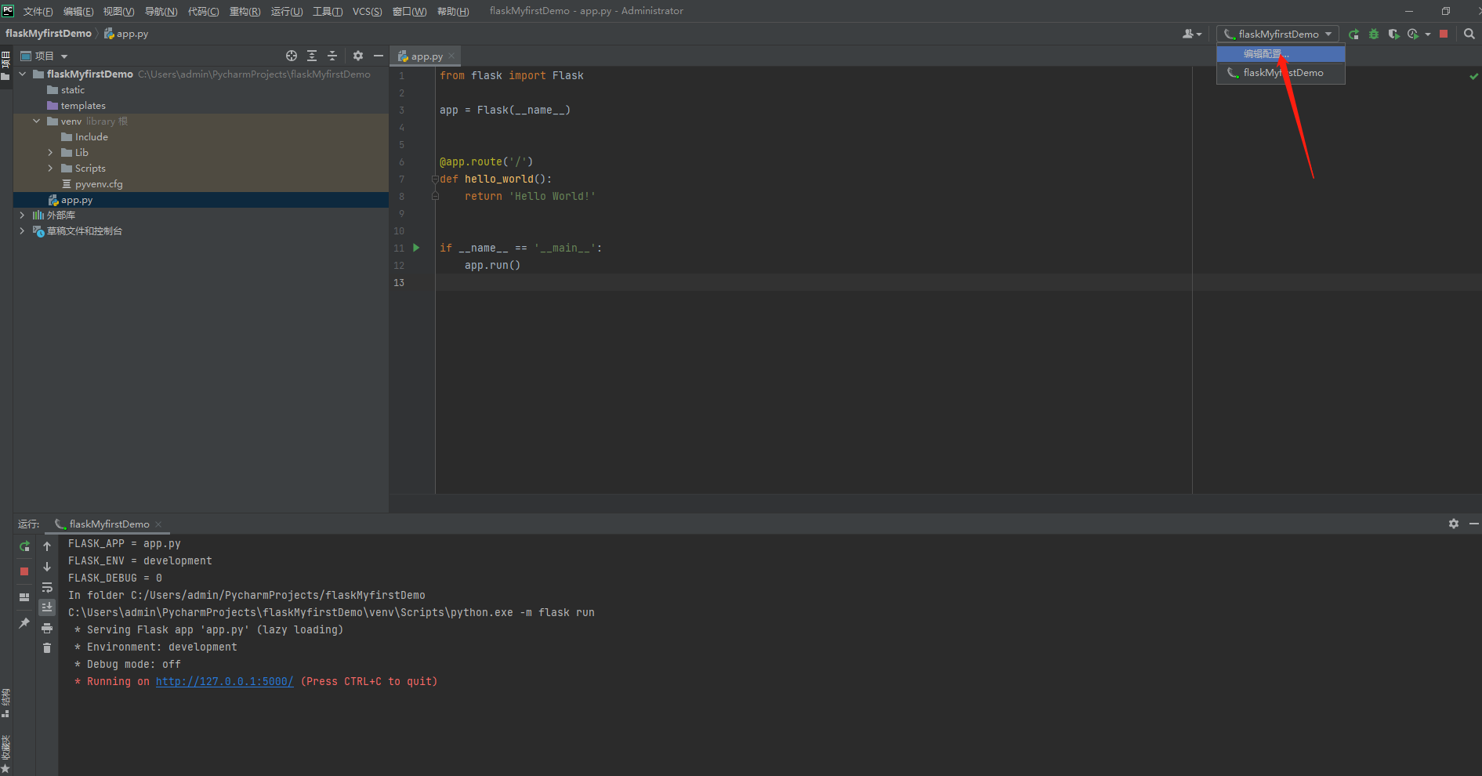Expand the Lib folder in the project tree
Screen dimensions: 1482x776
pyautogui.click(x=51, y=153)
